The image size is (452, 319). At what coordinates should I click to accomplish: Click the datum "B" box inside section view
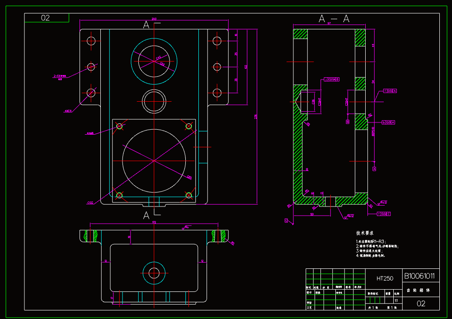pos(348,122)
